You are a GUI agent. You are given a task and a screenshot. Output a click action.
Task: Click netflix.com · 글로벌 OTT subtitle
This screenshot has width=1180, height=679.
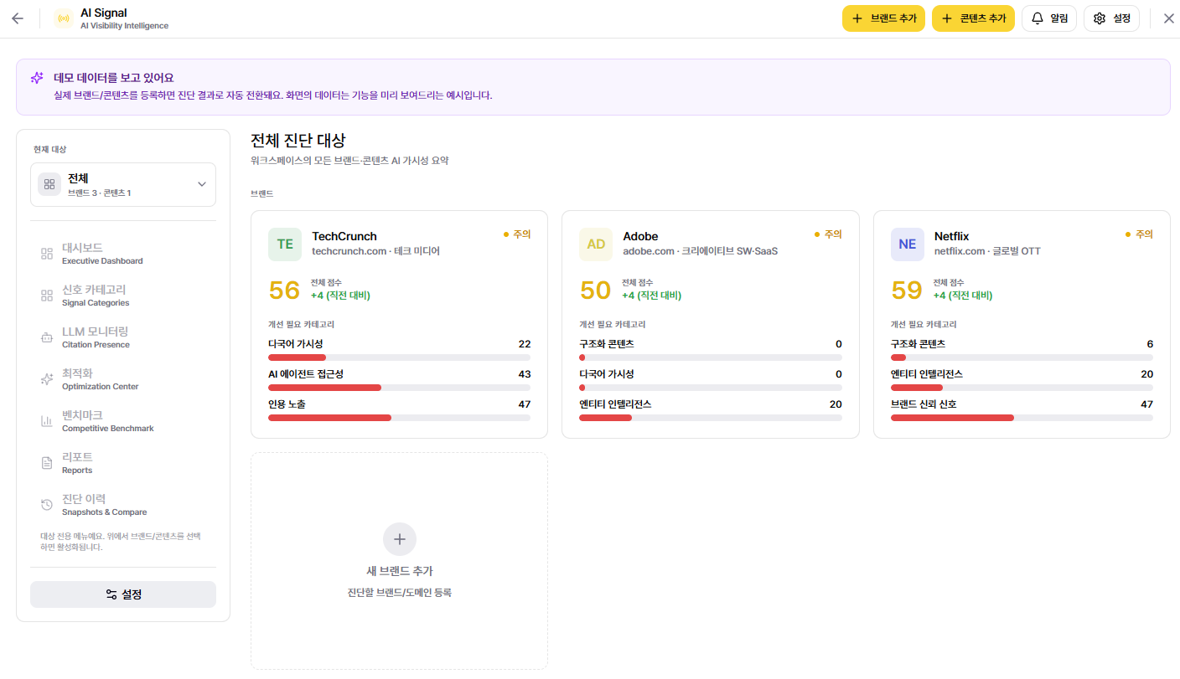[987, 251]
